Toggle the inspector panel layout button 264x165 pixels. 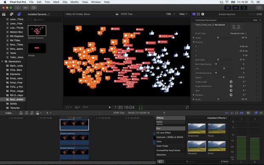(x=244, y=8)
